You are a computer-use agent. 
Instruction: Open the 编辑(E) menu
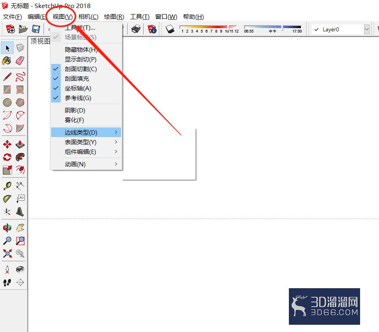click(x=37, y=16)
